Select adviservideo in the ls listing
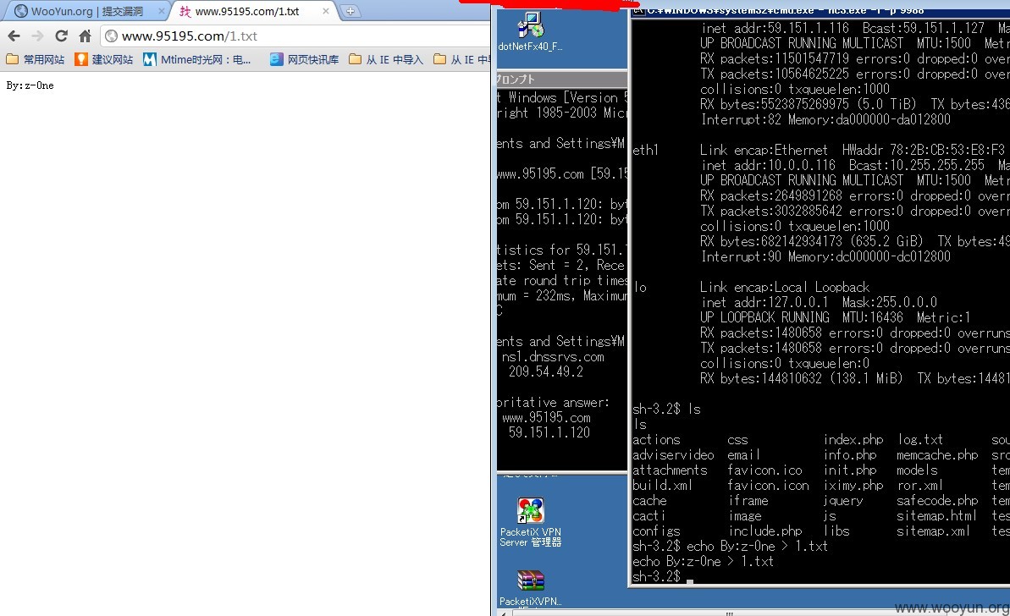This screenshot has height=616, width=1010. 673,455
